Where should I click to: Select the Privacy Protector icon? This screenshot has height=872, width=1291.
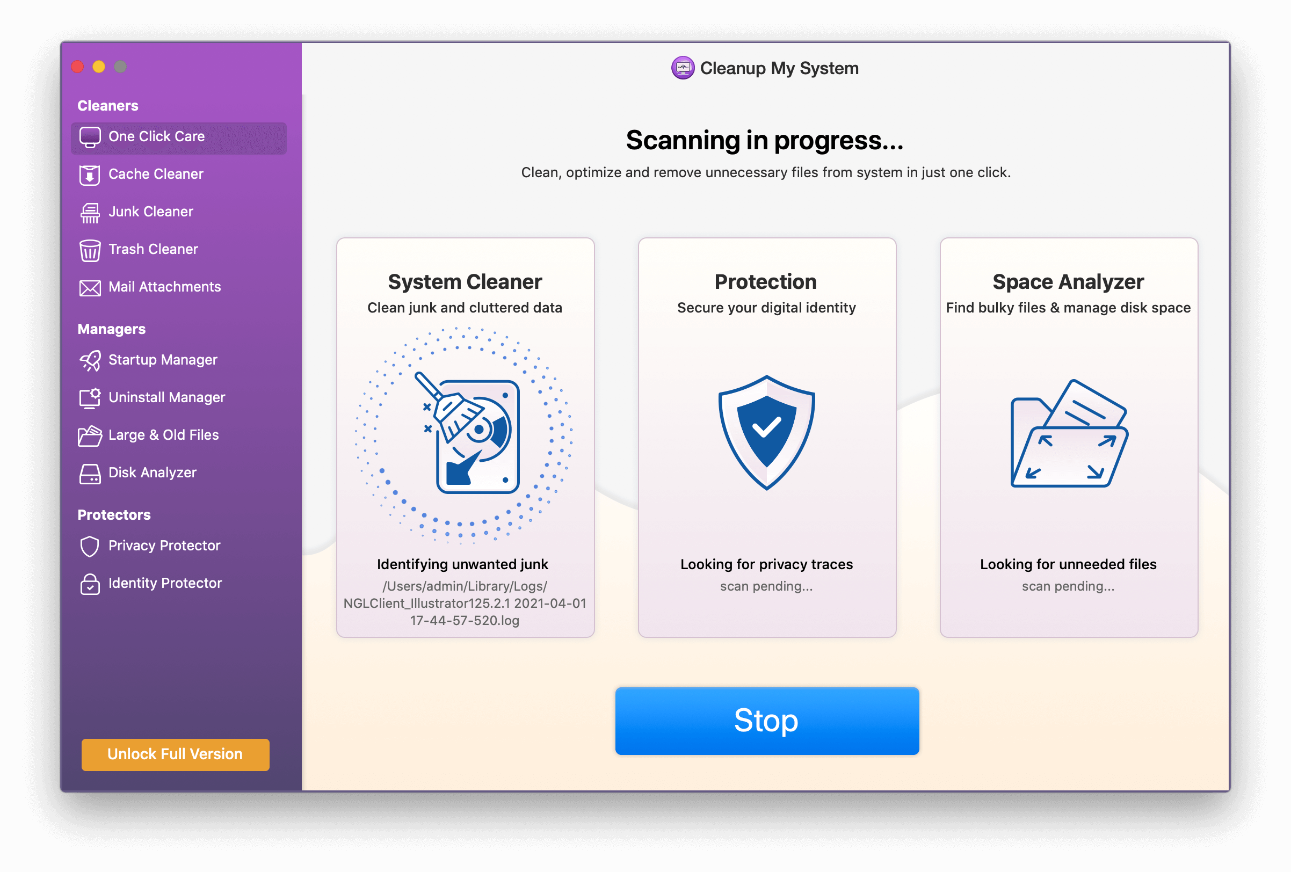tap(88, 545)
